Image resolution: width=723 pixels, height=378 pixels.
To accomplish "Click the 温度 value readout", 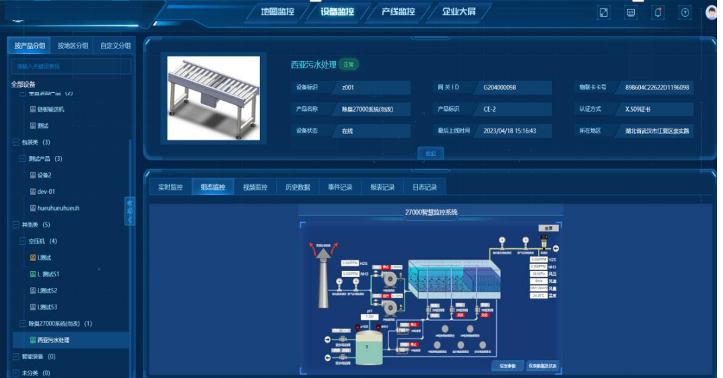I will point(539,295).
